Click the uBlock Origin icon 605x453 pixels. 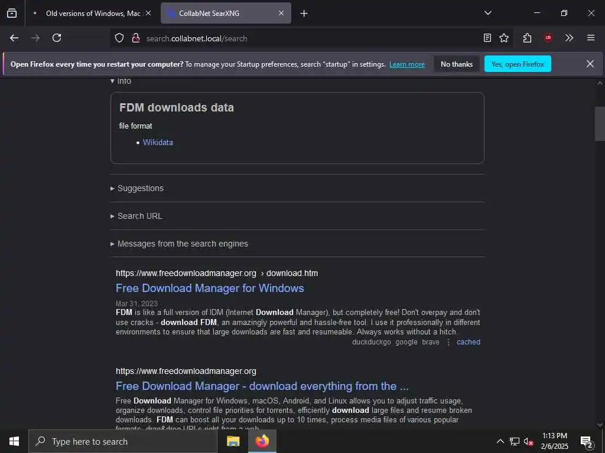[x=548, y=38]
